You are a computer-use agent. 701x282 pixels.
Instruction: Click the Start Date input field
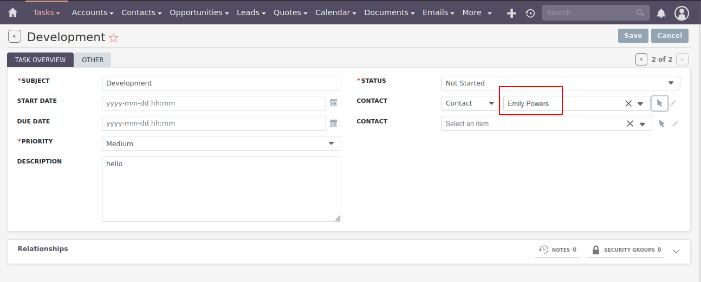point(214,103)
